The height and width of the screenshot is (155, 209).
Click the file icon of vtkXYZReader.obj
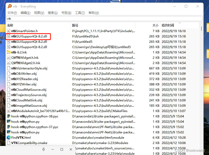click(x=9, y=79)
